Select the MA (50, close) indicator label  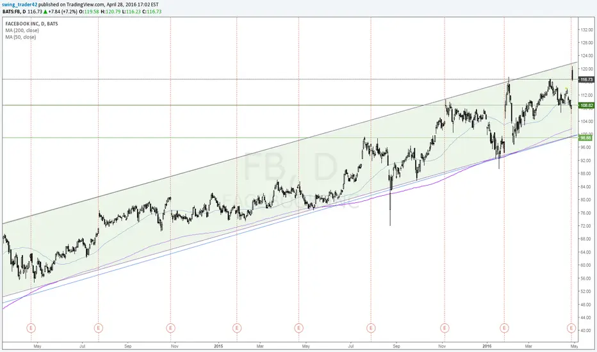click(20, 37)
